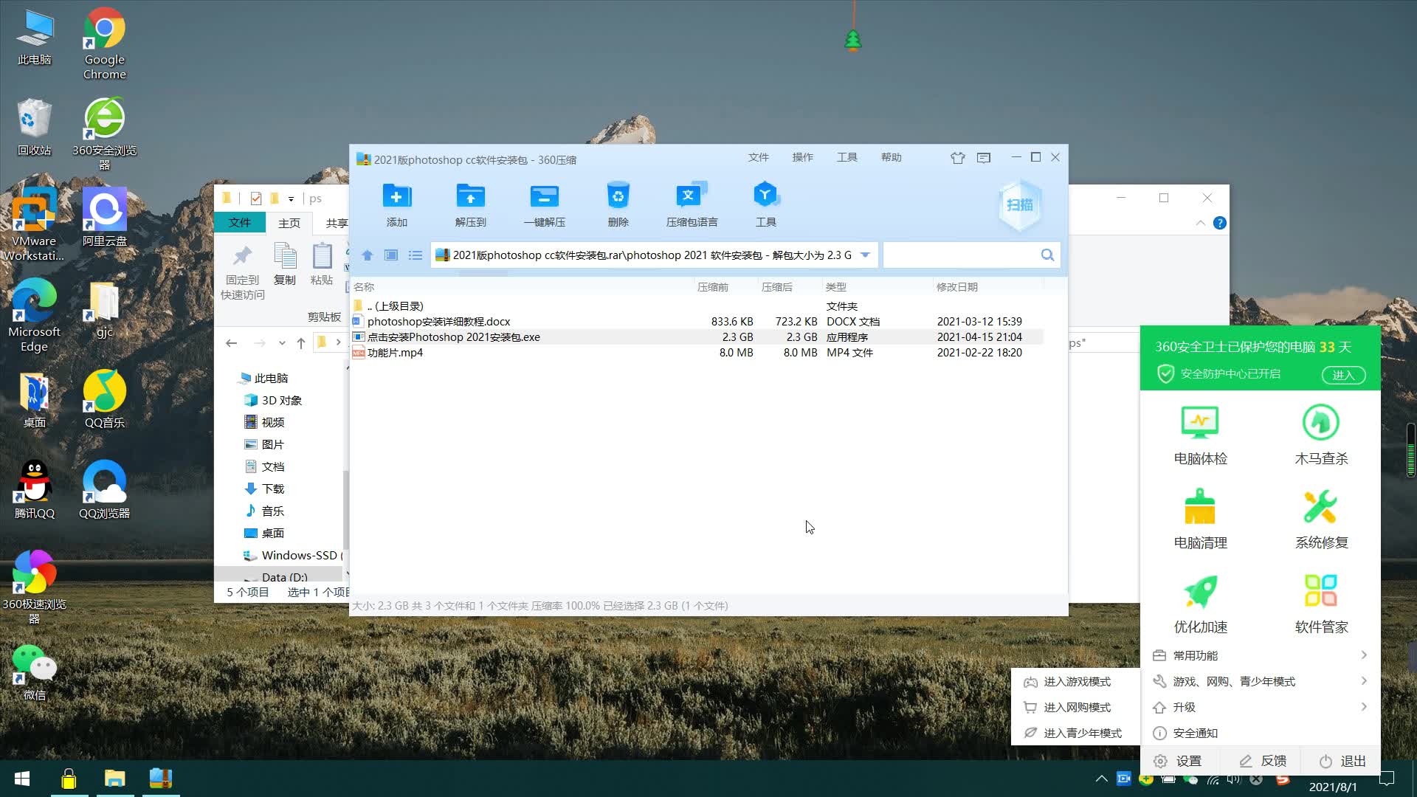Click the 进入 button in 360 panel
This screenshot has width=1417, height=797.
click(x=1342, y=375)
